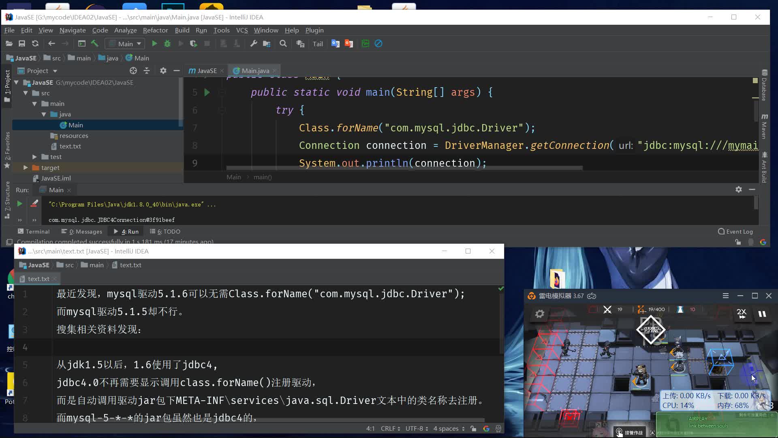Image resolution: width=778 pixels, height=438 pixels.
Task: Open the Refactor menu
Action: click(155, 30)
